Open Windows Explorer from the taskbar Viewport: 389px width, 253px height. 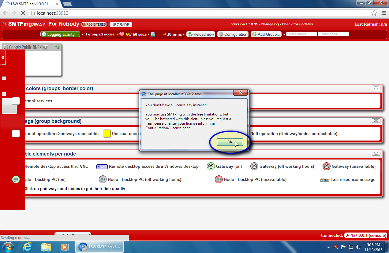tap(46, 247)
